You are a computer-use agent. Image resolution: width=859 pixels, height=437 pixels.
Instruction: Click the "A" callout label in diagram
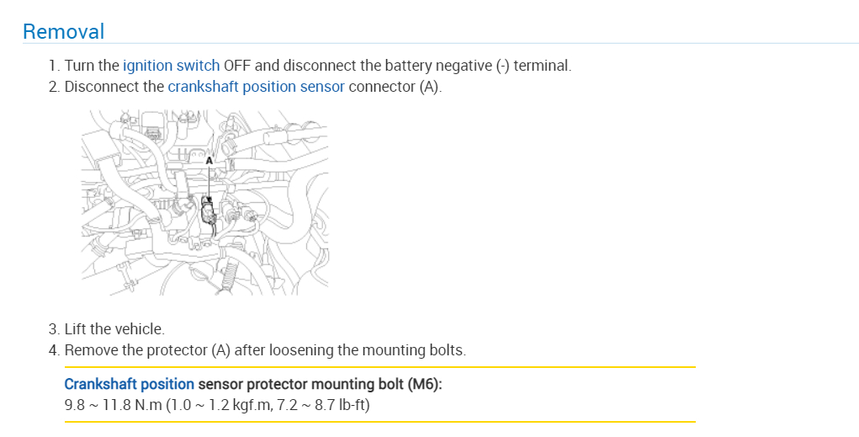[x=209, y=160]
